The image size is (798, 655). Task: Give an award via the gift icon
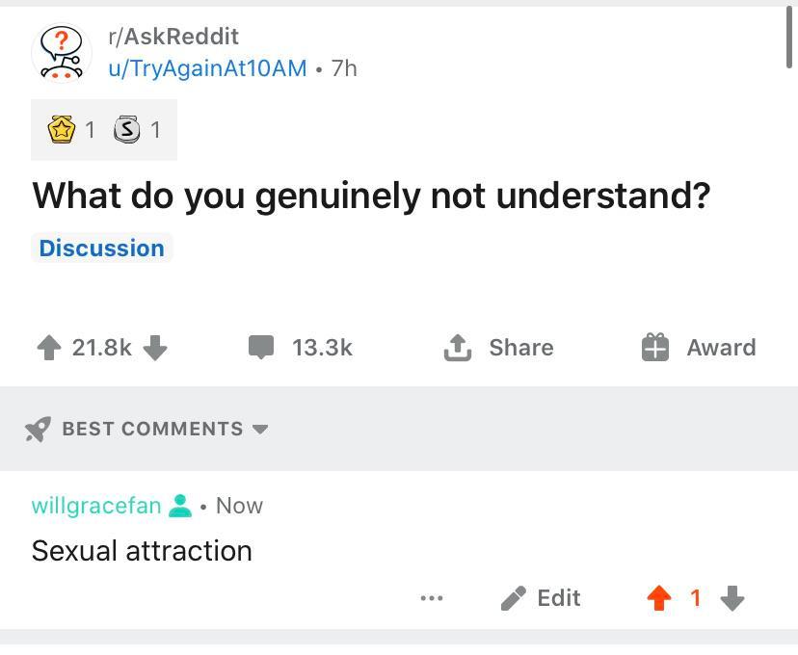pyautogui.click(x=657, y=347)
